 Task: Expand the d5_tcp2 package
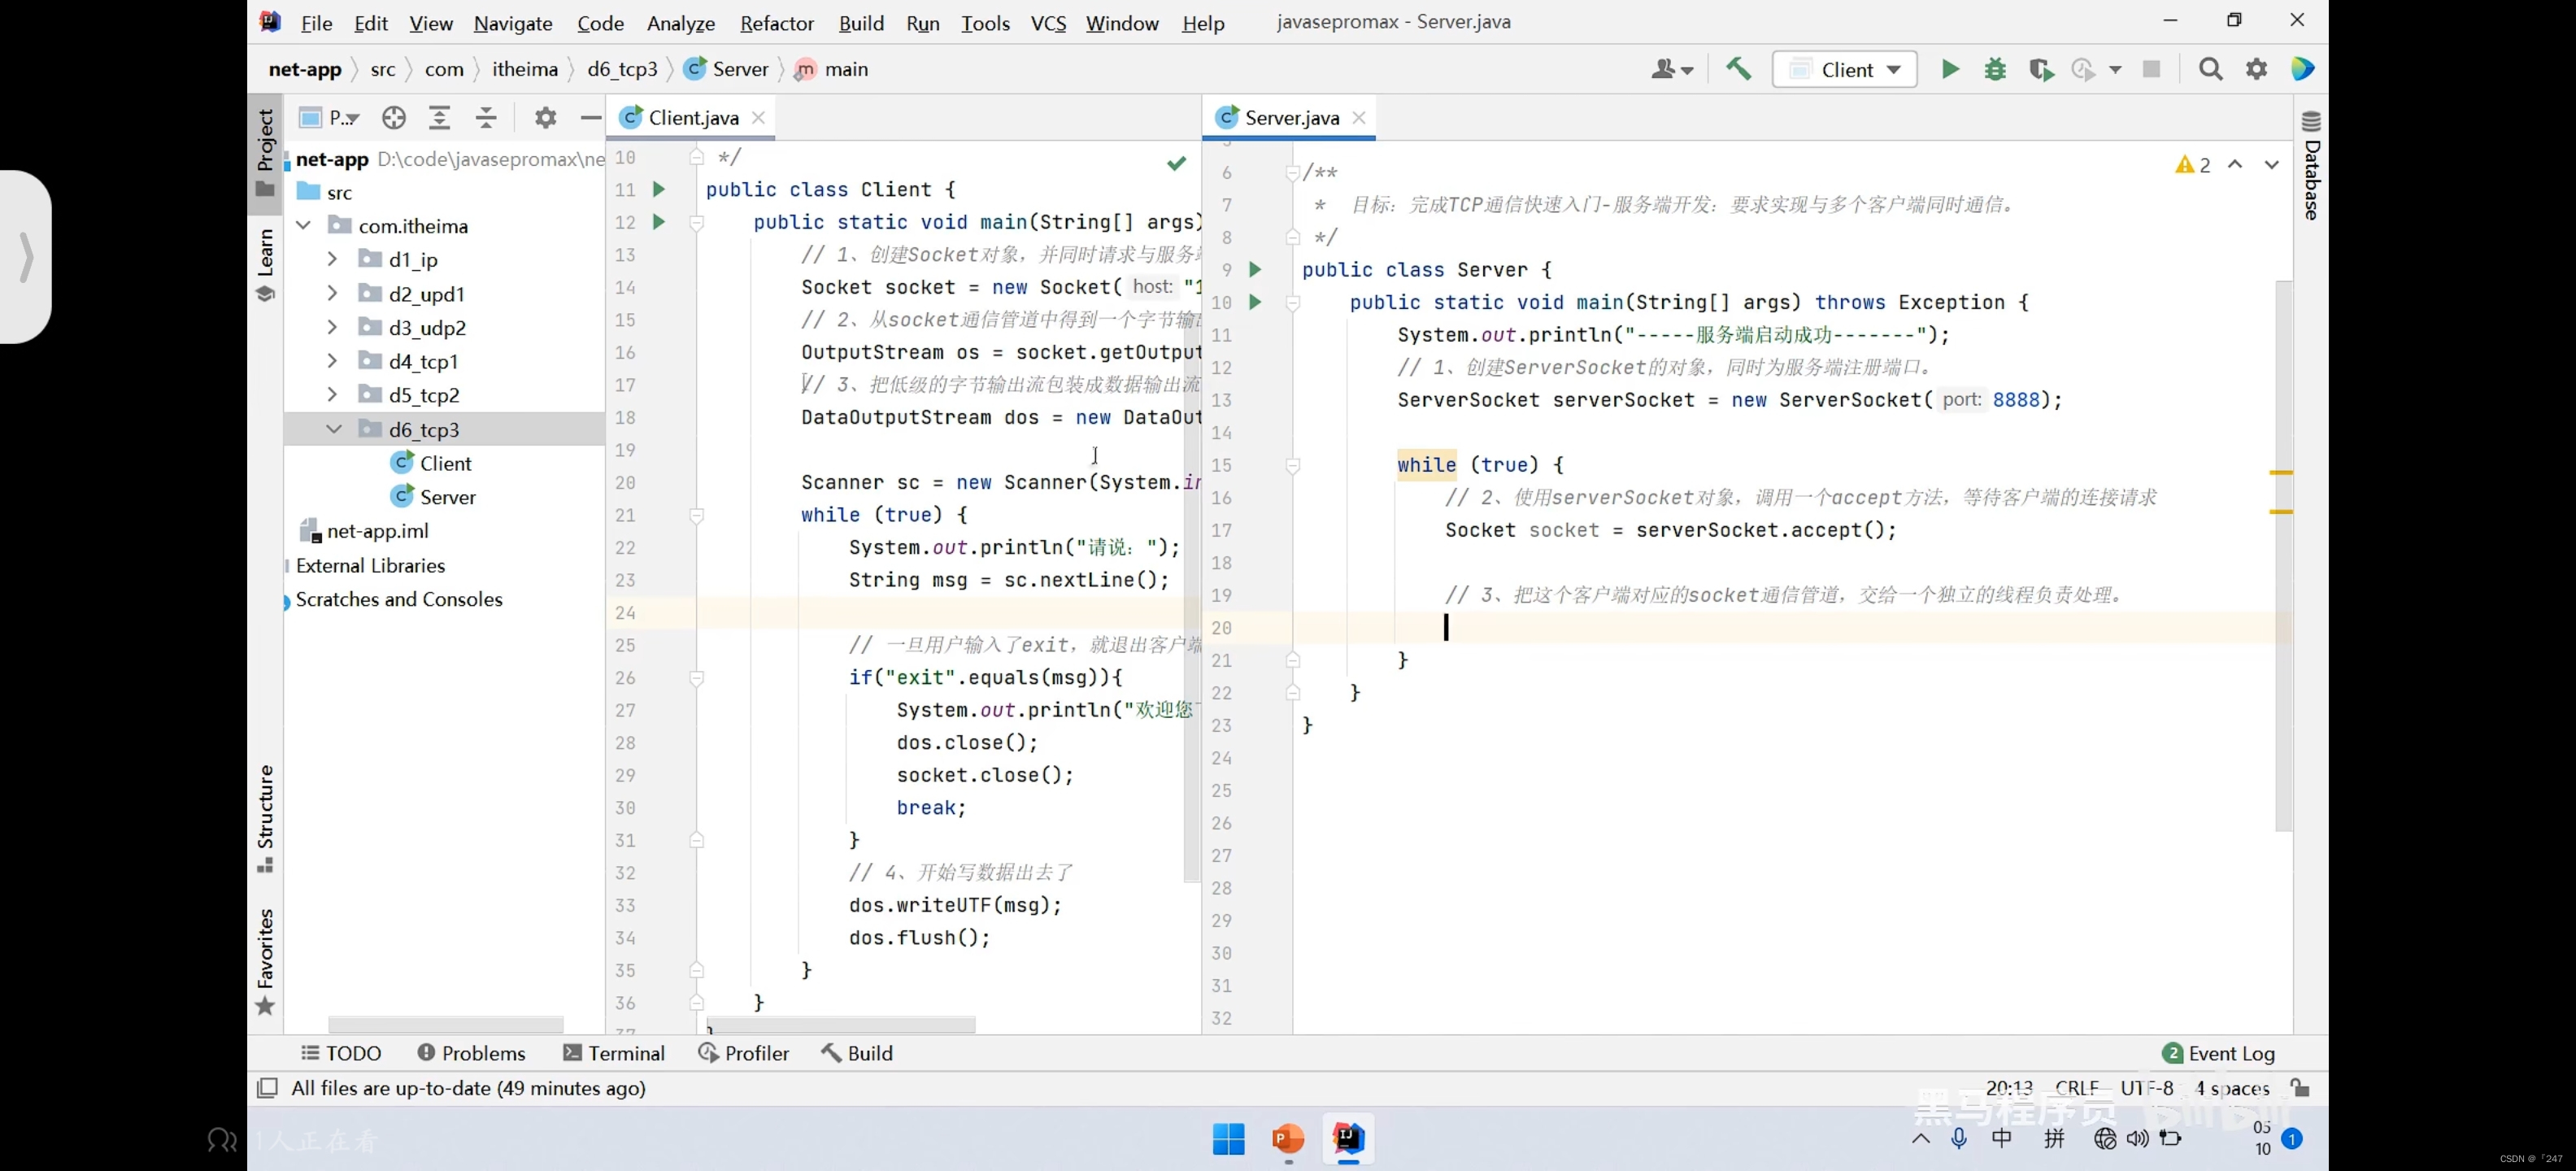point(332,395)
